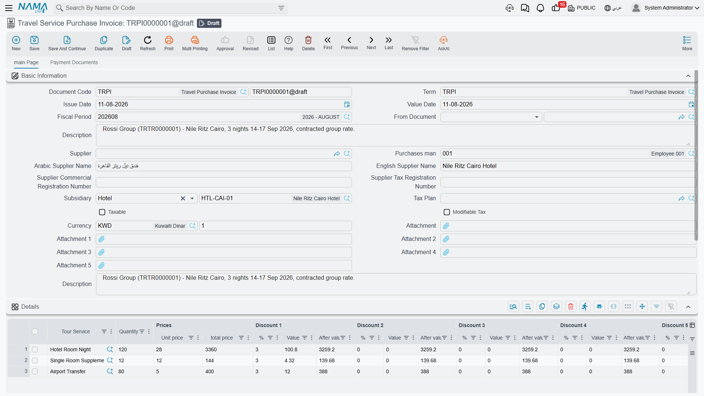This screenshot has width=704, height=396.
Task: Check the select-all rows checkbox in details header
Action: pos(35,331)
